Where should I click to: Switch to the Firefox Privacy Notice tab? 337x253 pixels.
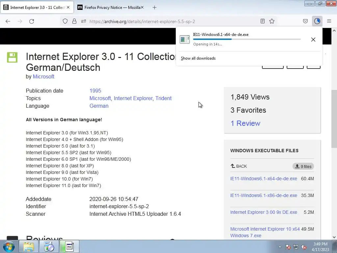coord(111,7)
